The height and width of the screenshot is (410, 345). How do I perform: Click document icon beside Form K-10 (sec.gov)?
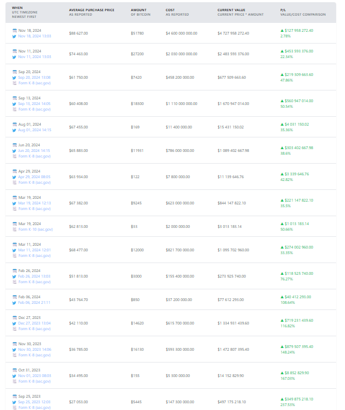click(x=15, y=230)
